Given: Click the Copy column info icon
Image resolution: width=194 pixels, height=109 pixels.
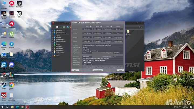Looking at the screenshot, I should 112,26.
